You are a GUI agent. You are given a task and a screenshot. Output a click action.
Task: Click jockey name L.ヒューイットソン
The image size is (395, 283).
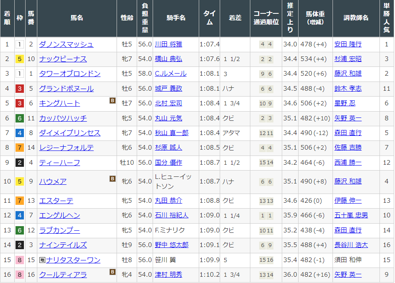click(x=173, y=181)
